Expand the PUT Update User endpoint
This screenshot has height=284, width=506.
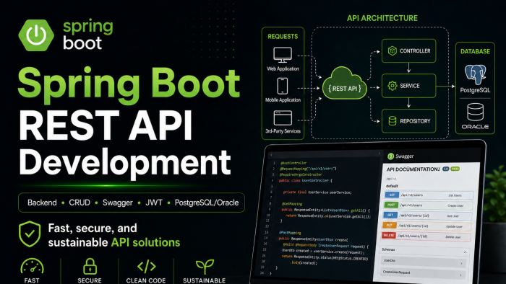tap(426, 226)
